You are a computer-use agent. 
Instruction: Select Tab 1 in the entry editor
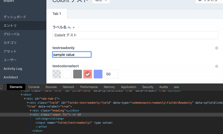[x=57, y=14]
